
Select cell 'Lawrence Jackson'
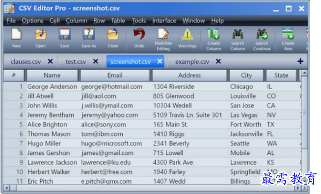52,163
